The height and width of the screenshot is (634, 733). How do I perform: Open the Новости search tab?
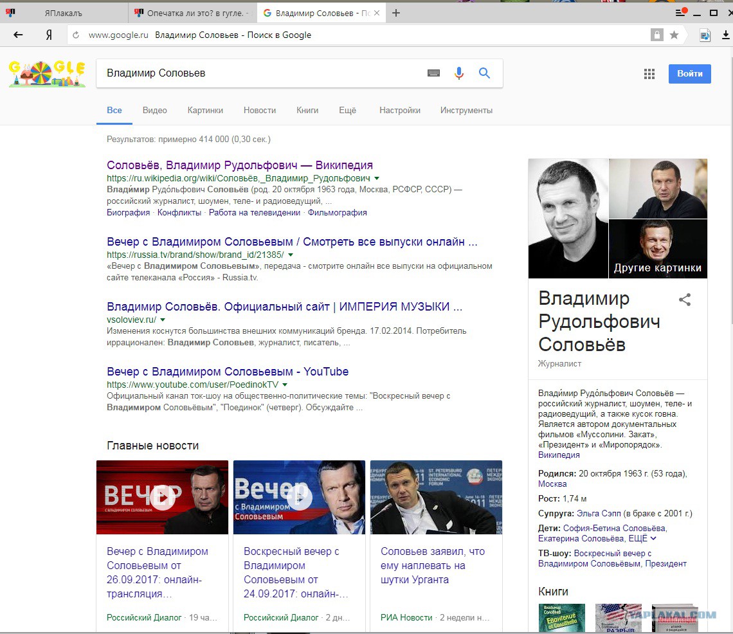[x=260, y=111]
